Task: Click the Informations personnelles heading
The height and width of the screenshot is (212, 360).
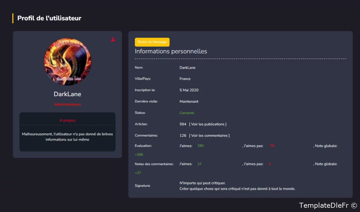Action: click(171, 51)
